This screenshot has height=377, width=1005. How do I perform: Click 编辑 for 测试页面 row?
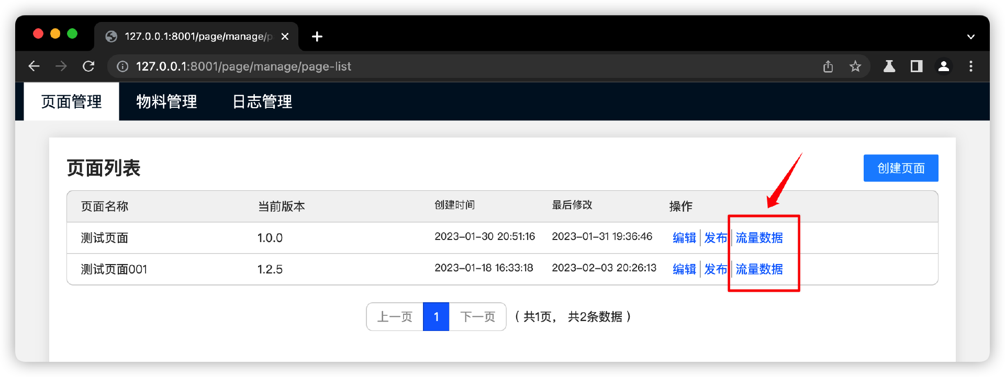point(684,238)
